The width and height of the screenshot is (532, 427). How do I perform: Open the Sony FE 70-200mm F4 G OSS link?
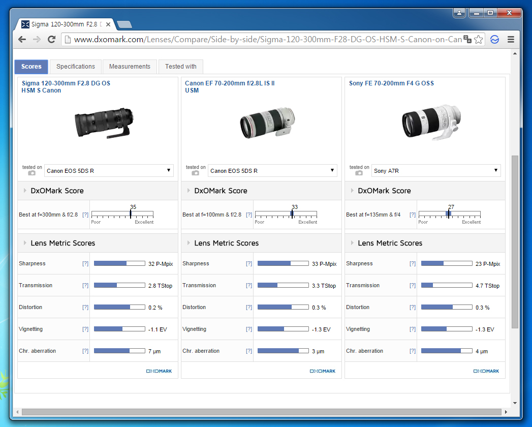(x=391, y=83)
